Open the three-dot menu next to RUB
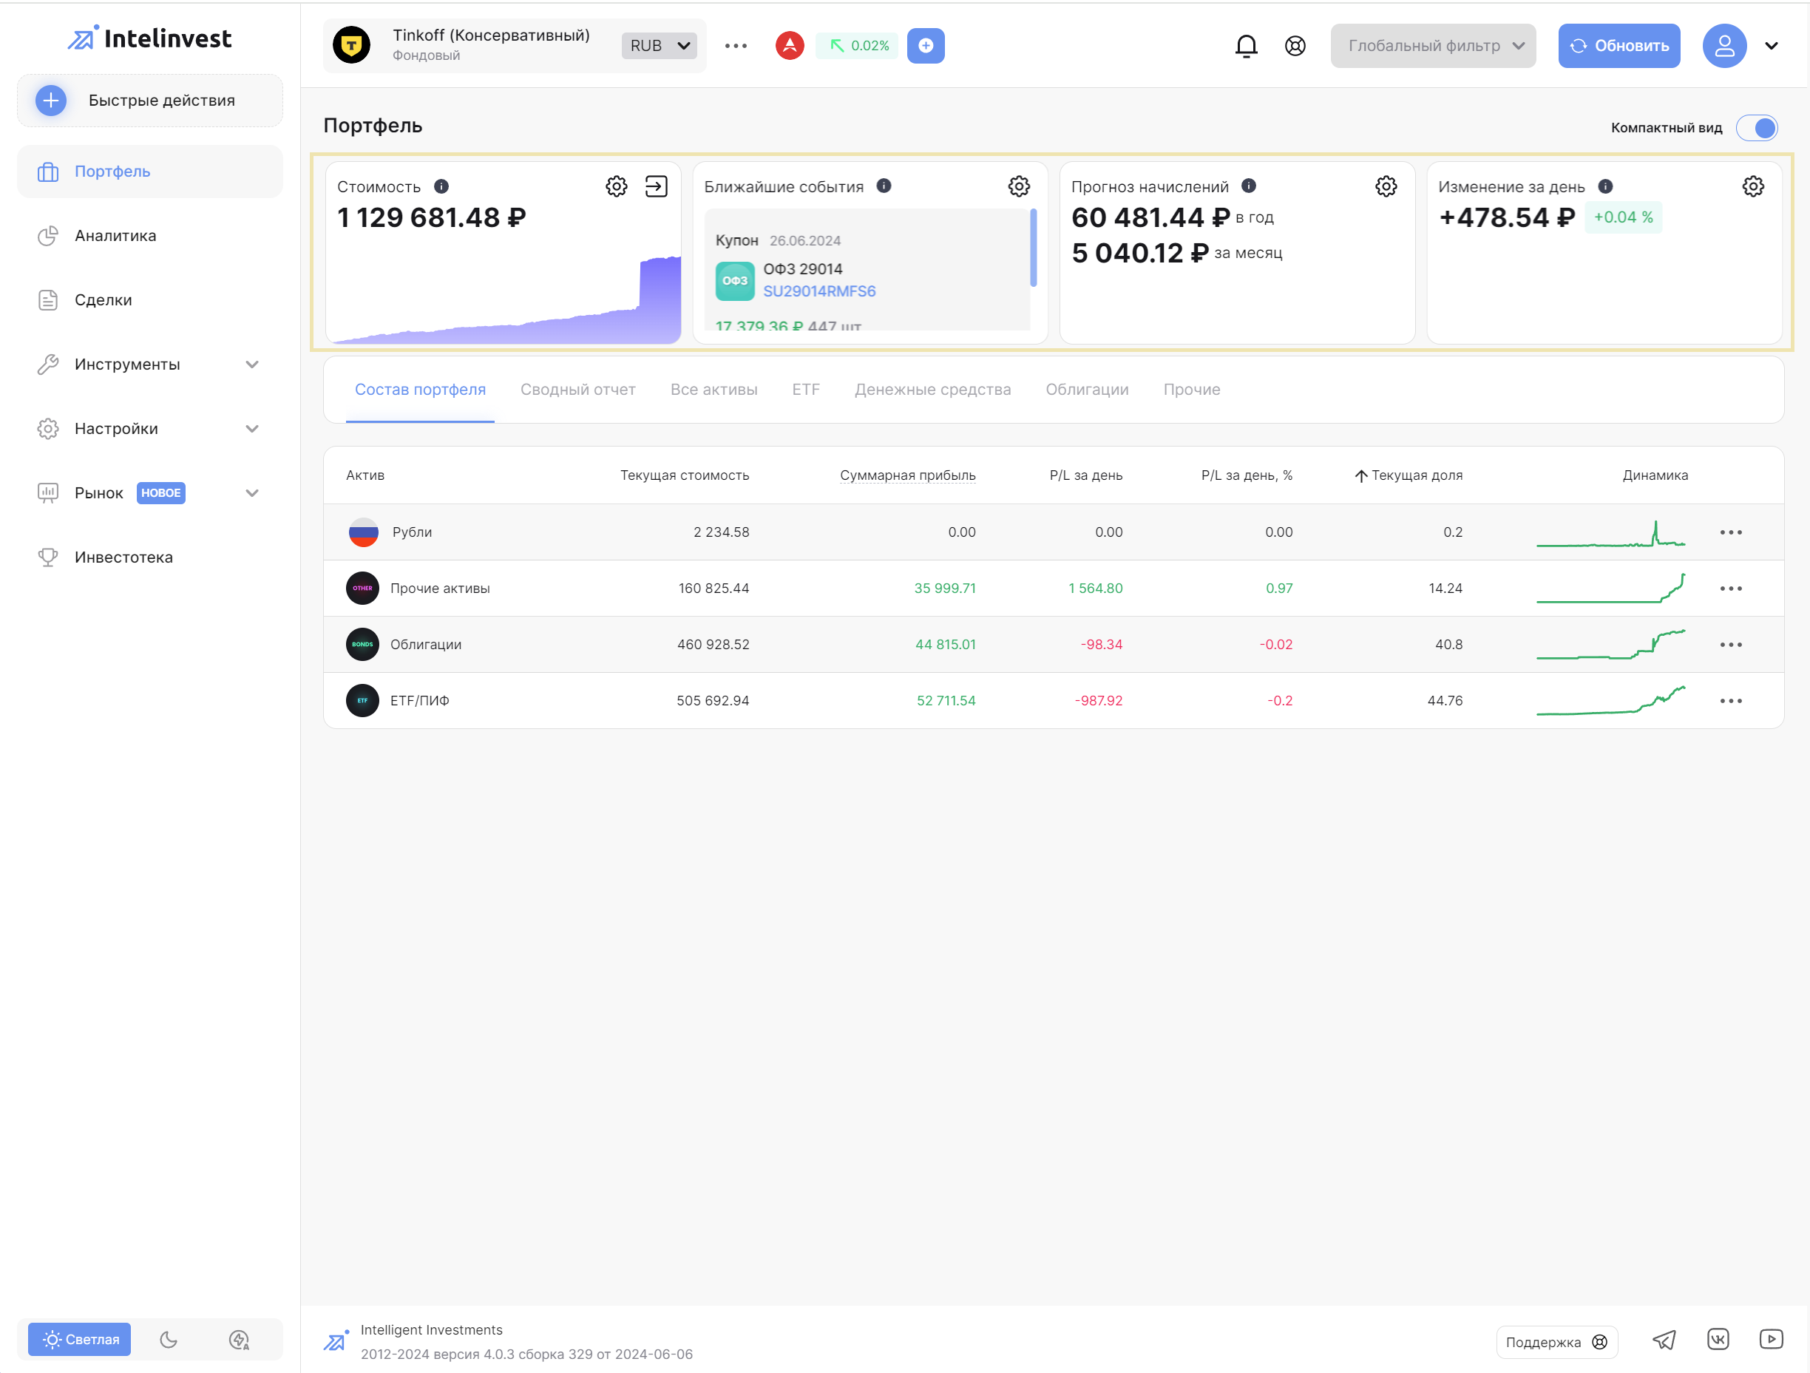Screen dimensions: 1810x1373 pos(736,46)
